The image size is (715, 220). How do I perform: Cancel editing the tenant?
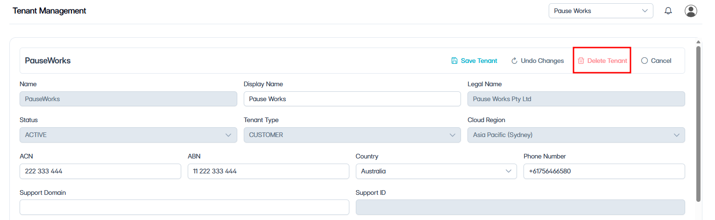pos(656,61)
